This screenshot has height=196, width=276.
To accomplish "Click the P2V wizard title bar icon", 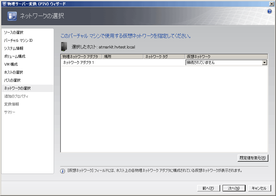I will point(4,4).
